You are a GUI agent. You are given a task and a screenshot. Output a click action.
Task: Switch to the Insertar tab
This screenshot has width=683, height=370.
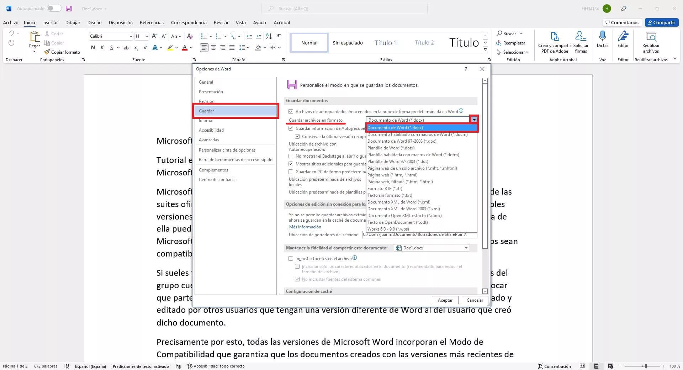coord(50,22)
